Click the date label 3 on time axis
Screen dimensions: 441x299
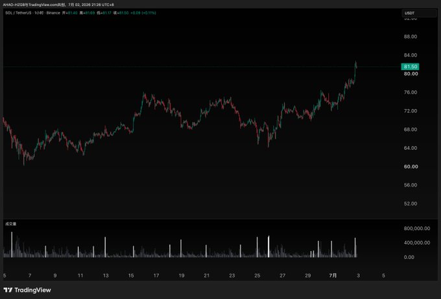point(358,276)
